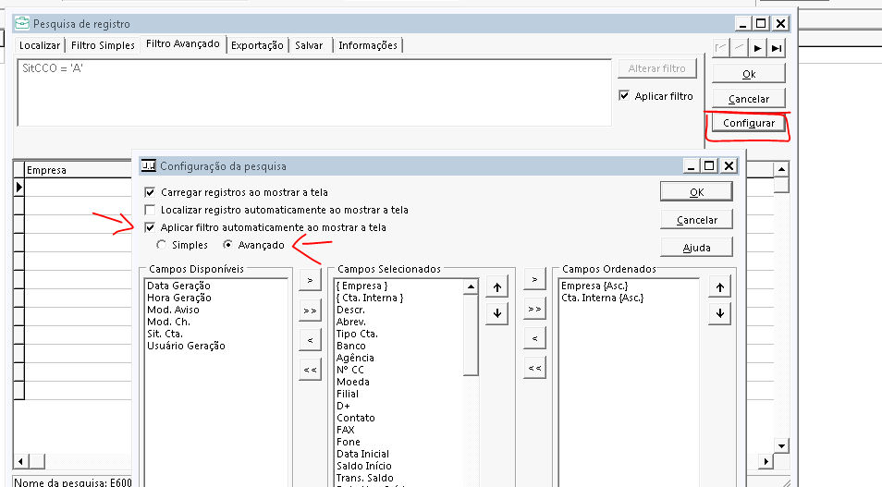This screenshot has width=882, height=487.
Task: Click the disabled first record arrow
Action: click(x=720, y=48)
